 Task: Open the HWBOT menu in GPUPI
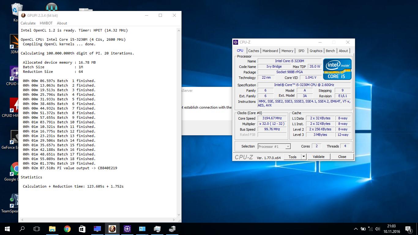click(x=46, y=23)
